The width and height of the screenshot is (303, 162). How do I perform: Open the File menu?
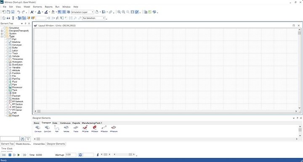[x=5, y=7]
